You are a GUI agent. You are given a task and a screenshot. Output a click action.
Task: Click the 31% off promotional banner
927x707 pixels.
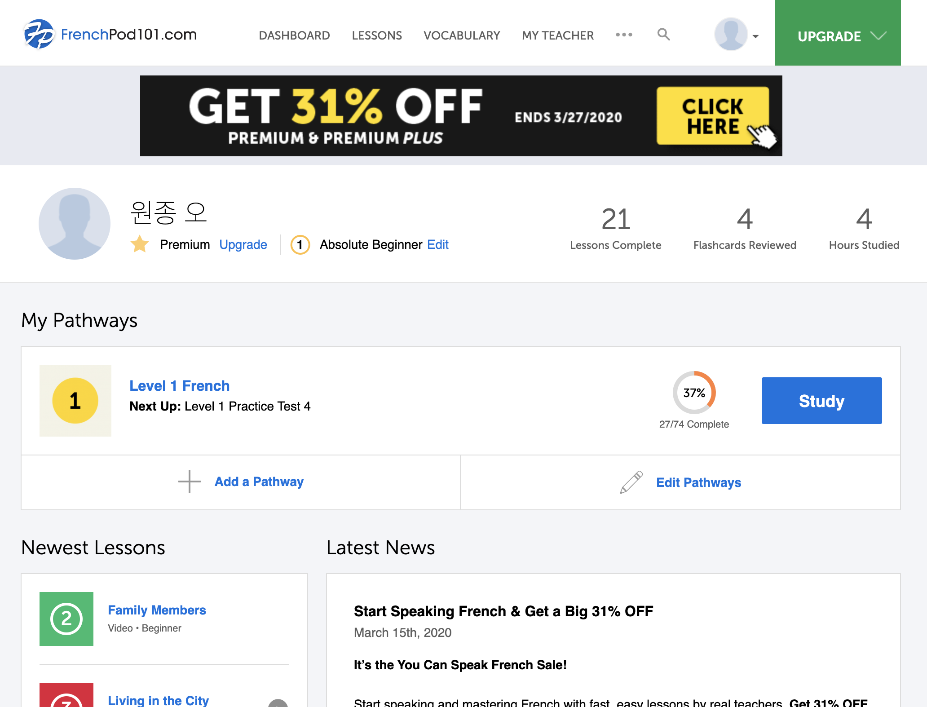click(x=461, y=116)
